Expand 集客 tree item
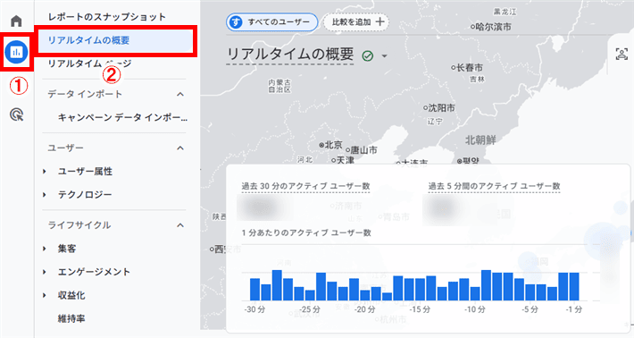The image size is (634, 338). [x=44, y=249]
